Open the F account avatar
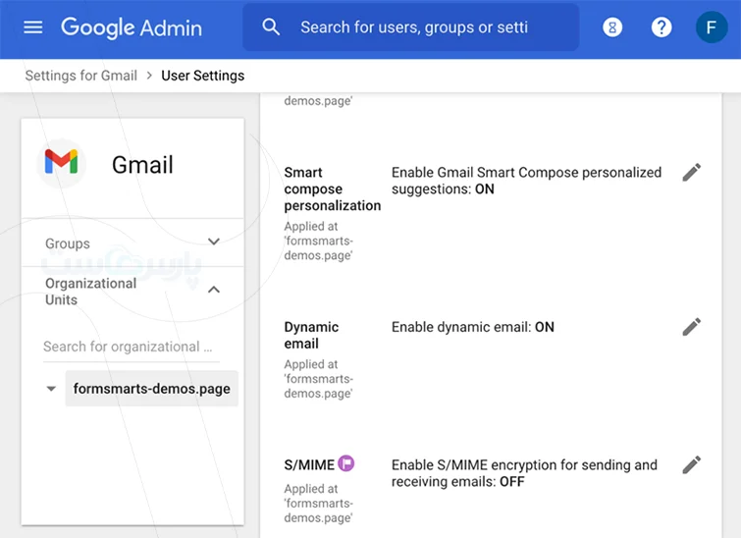This screenshot has height=538, width=741. [x=712, y=27]
